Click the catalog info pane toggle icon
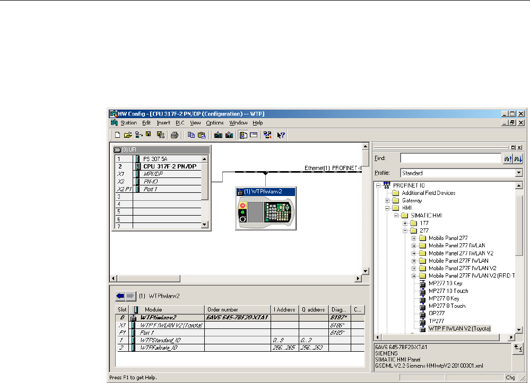This screenshot has width=530, height=383. [x=518, y=348]
